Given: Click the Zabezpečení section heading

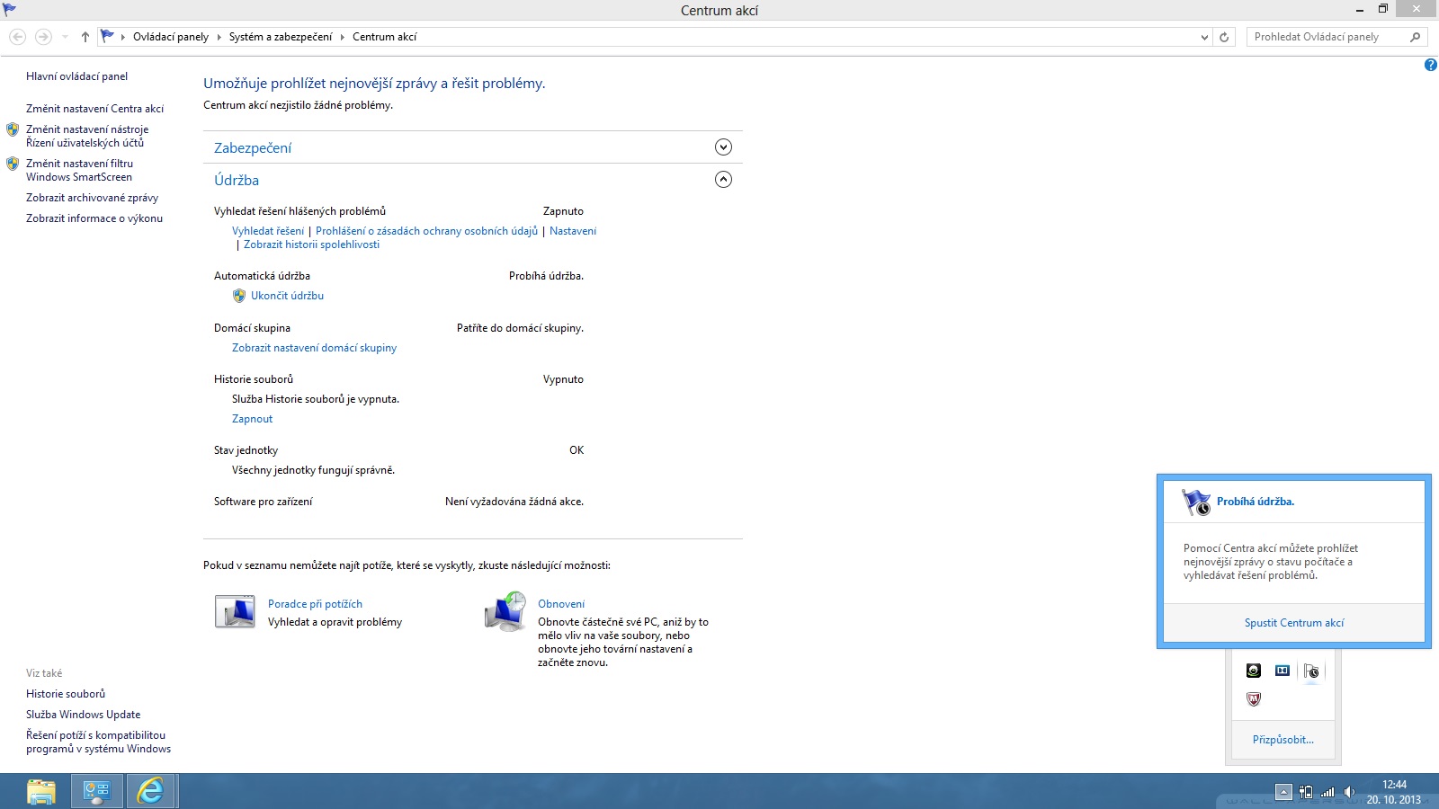Looking at the screenshot, I should 253,147.
